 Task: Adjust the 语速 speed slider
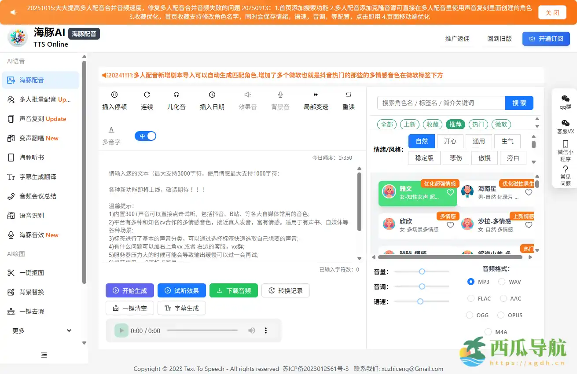[x=420, y=301]
